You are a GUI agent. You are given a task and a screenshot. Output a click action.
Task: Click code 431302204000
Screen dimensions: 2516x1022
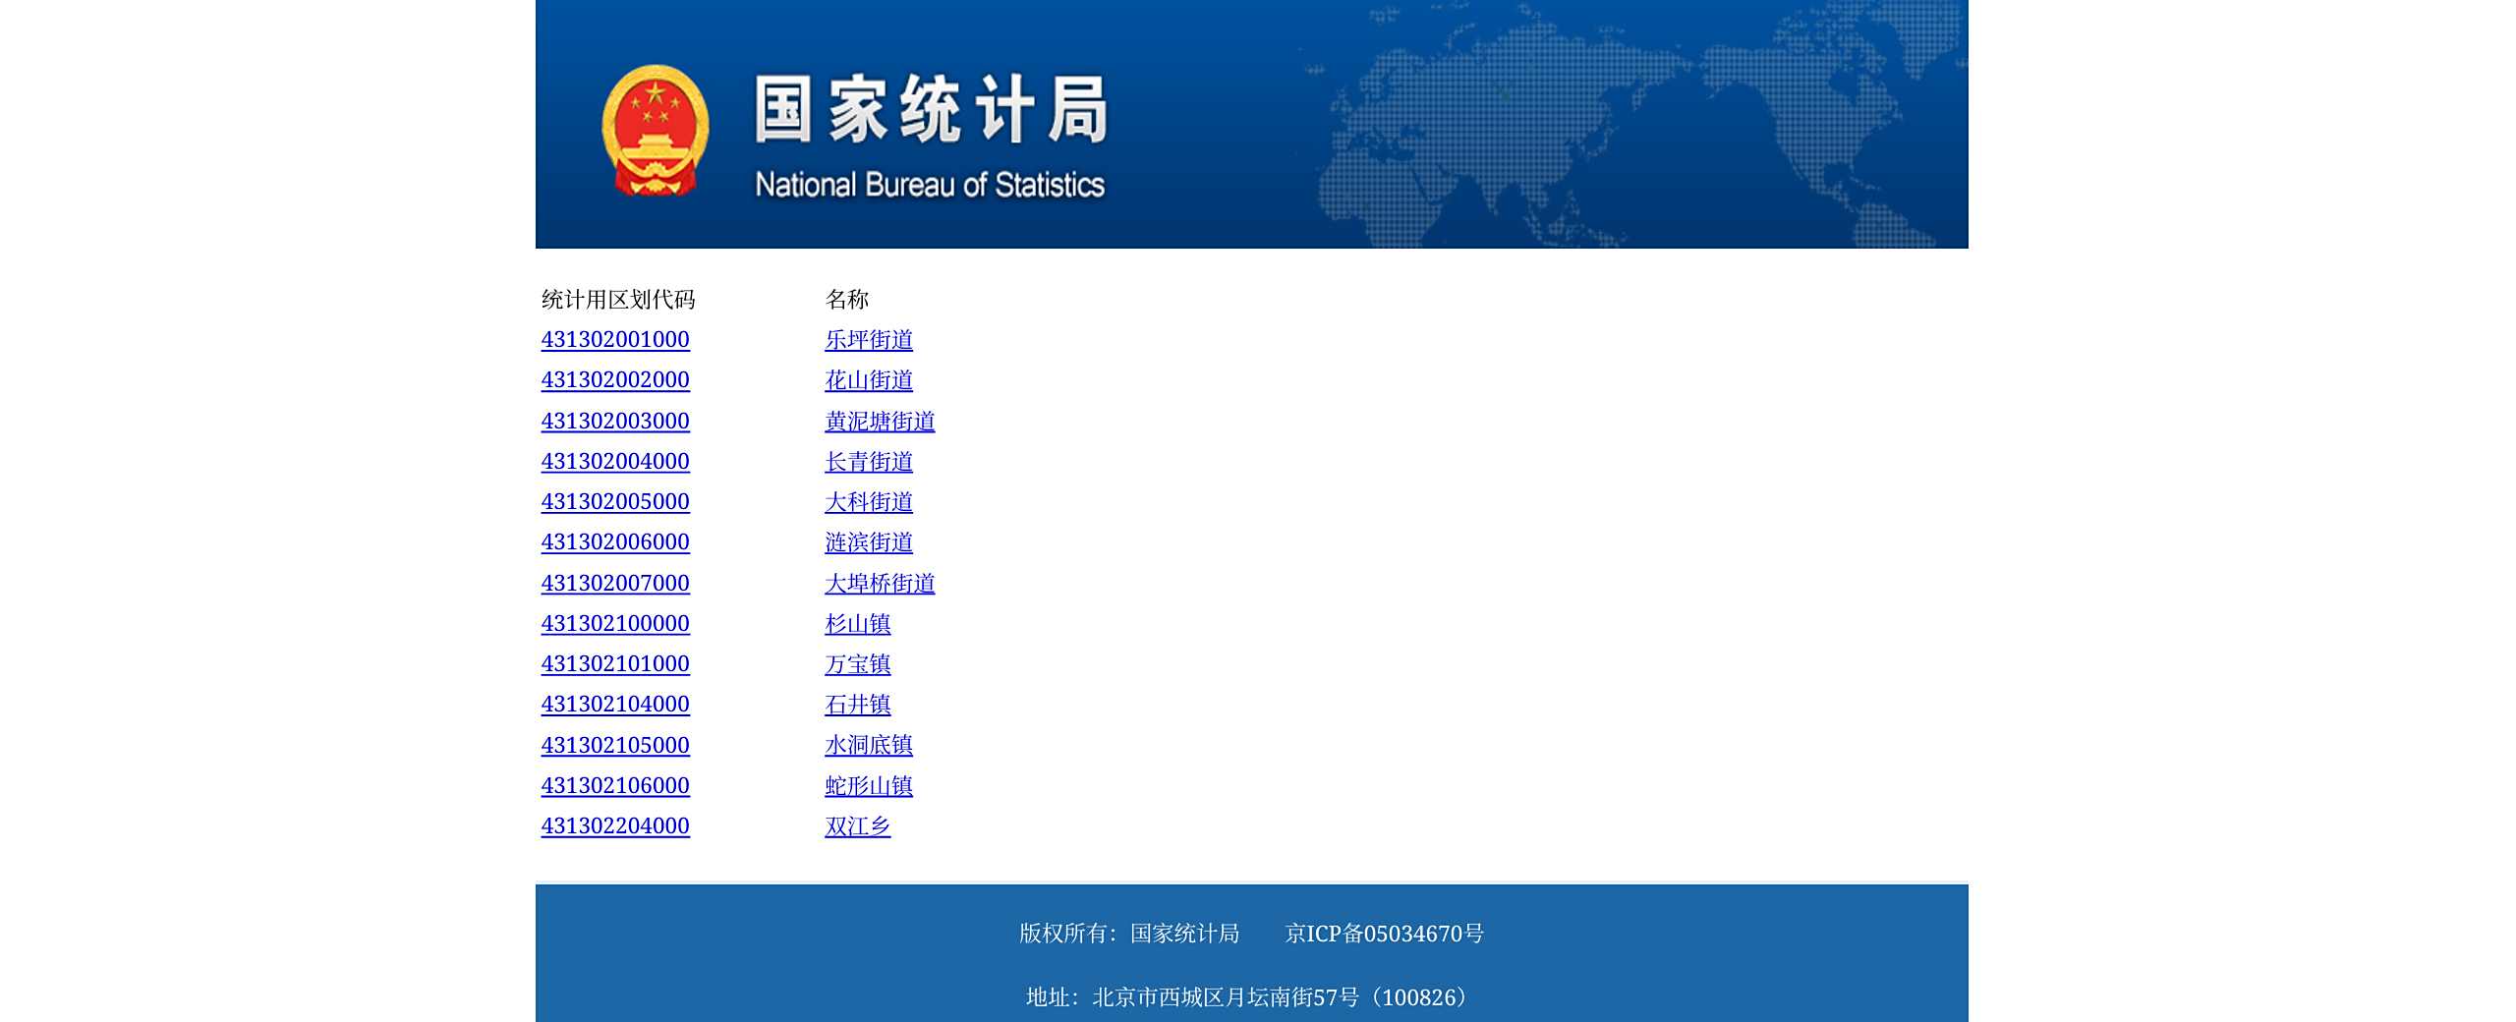[615, 826]
